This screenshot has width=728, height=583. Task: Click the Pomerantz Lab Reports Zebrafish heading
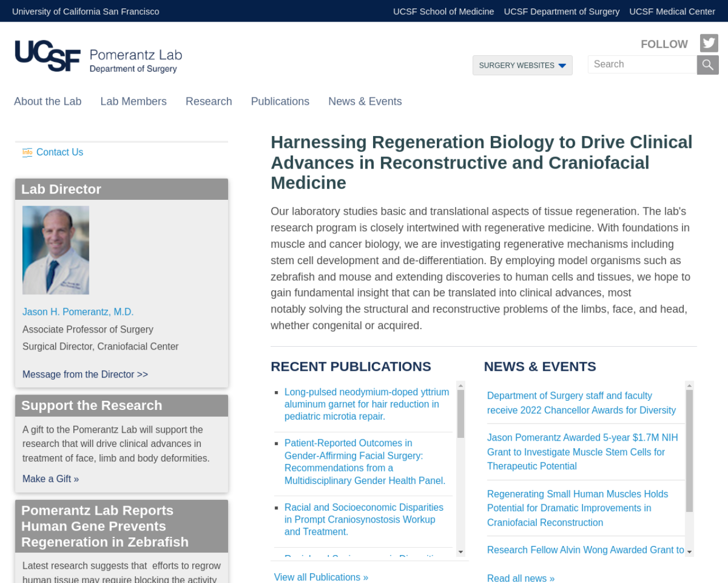click(x=122, y=526)
